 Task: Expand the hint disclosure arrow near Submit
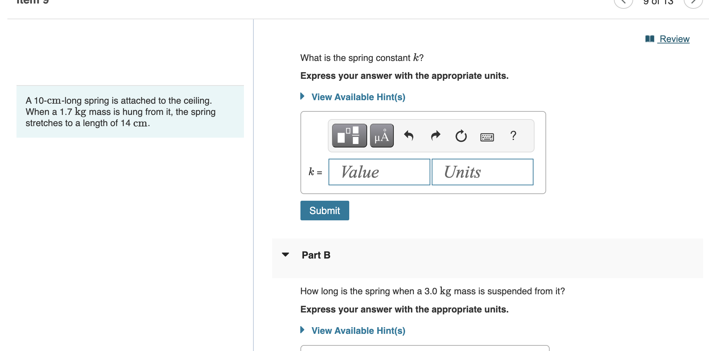(x=302, y=97)
